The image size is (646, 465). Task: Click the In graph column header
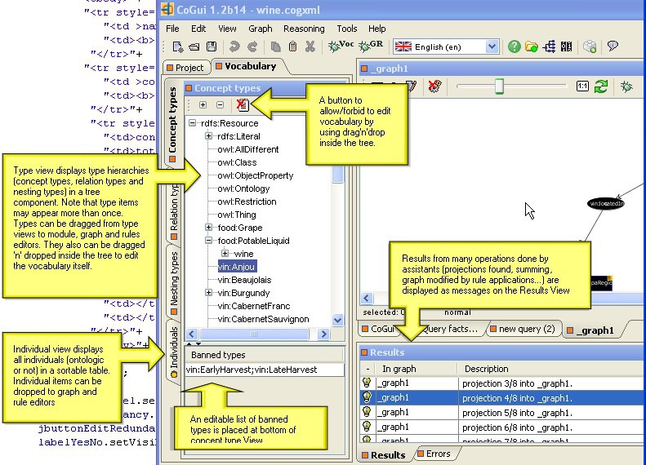417,369
